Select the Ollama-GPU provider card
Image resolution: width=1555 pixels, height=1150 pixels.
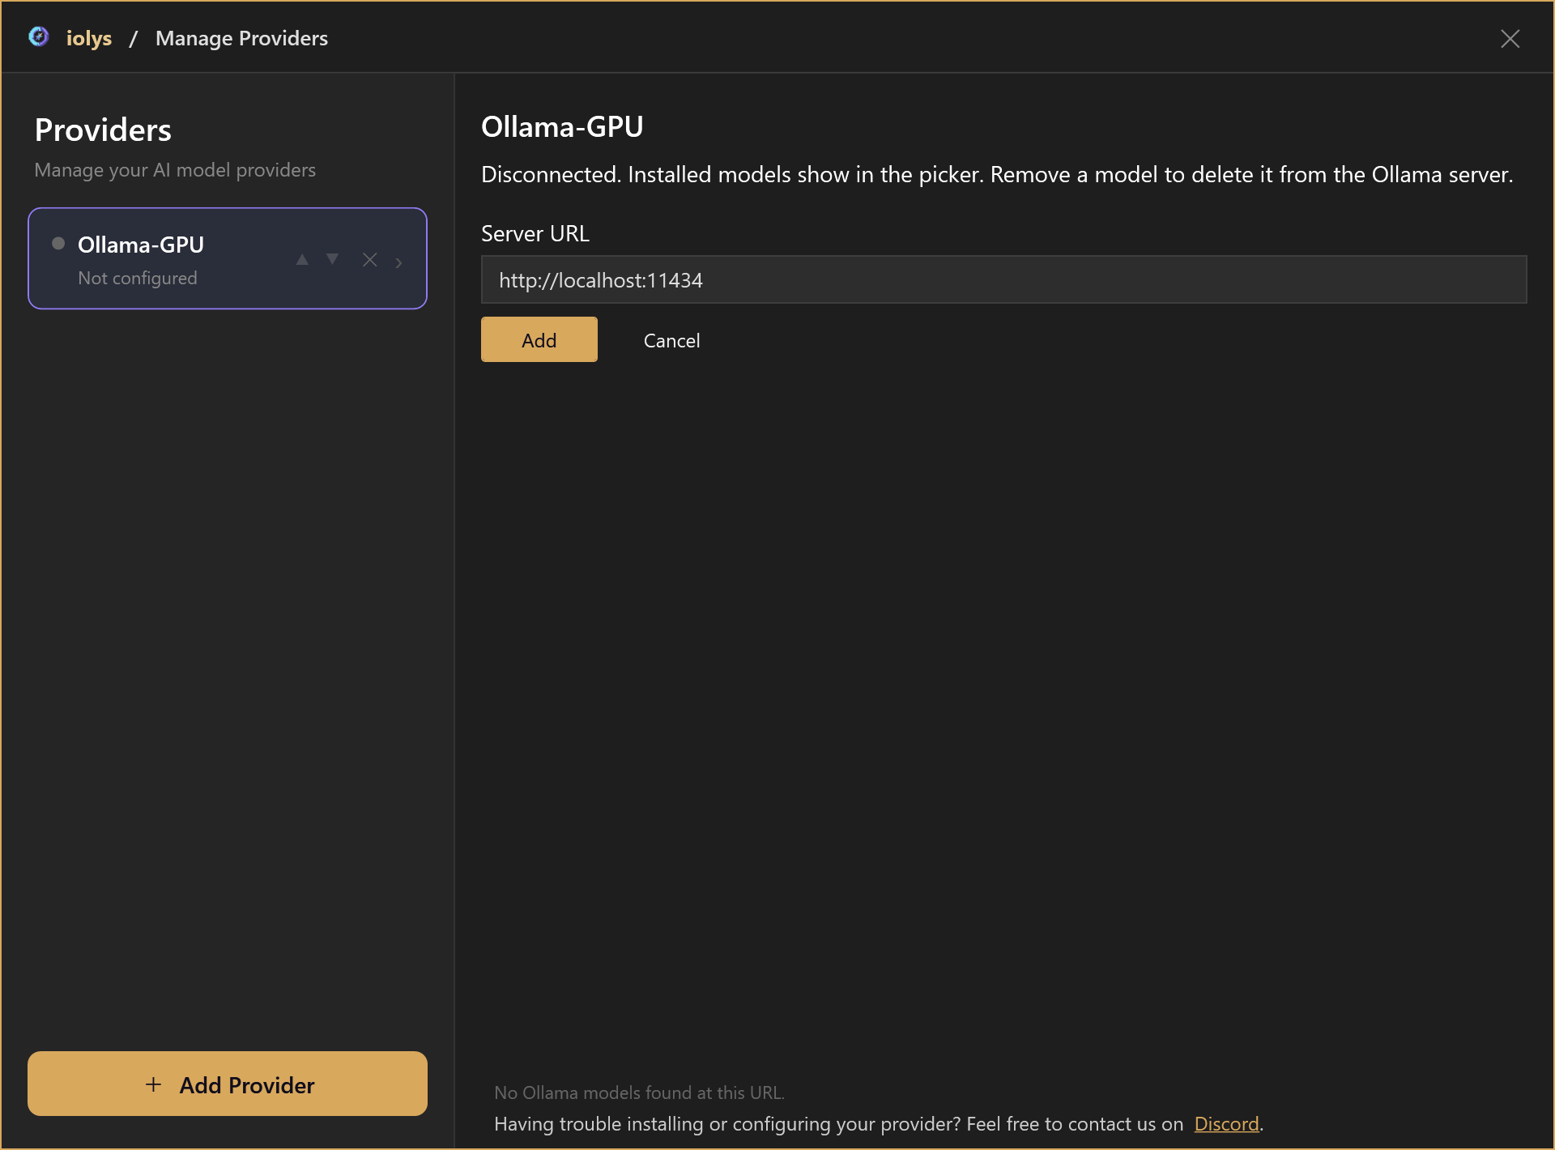coord(228,258)
